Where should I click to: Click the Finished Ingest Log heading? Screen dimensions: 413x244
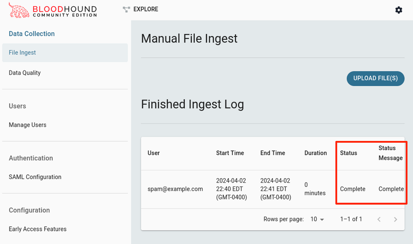(193, 104)
